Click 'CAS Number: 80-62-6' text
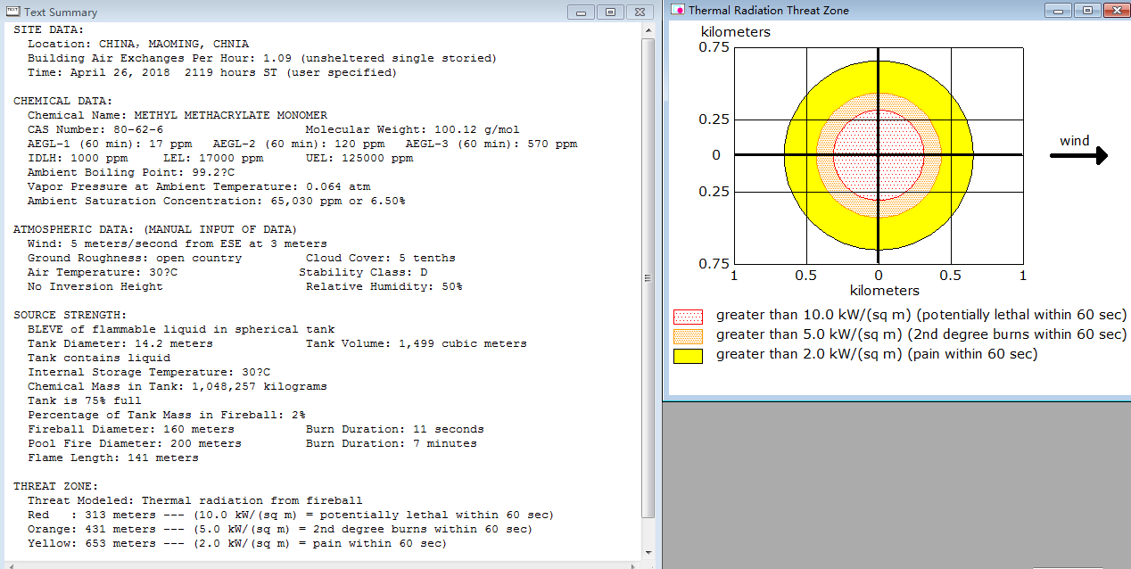Screen dimensions: 1131x569 pos(95,129)
